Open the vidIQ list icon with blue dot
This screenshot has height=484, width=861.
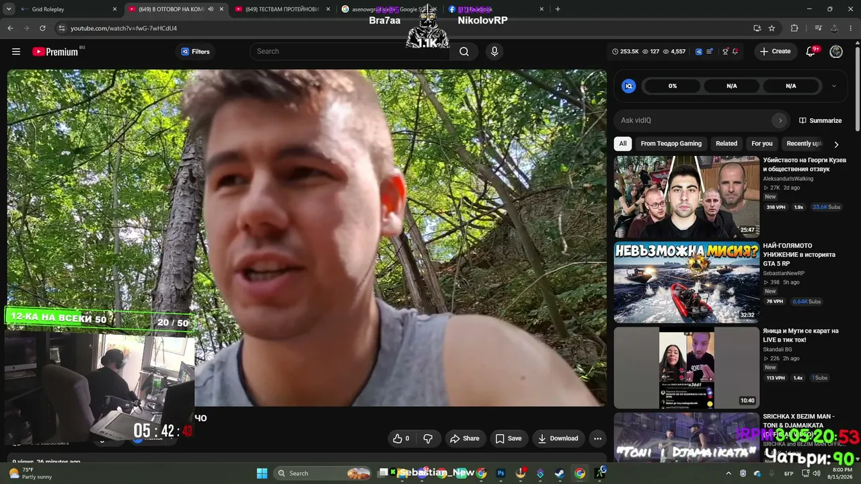pyautogui.click(x=710, y=52)
